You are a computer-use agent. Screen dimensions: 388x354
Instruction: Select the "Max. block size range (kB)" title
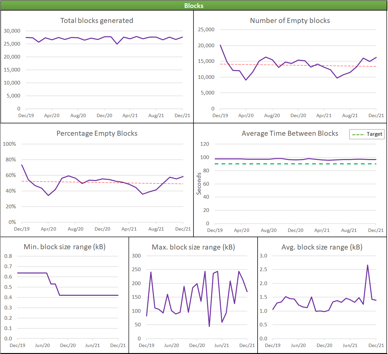193,247
